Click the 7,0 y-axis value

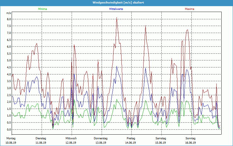[8, 33]
